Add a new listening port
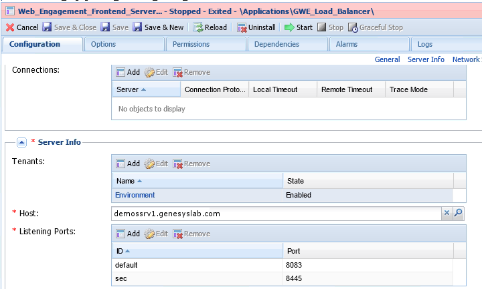Viewport: 482px width, 289px height. click(x=128, y=234)
